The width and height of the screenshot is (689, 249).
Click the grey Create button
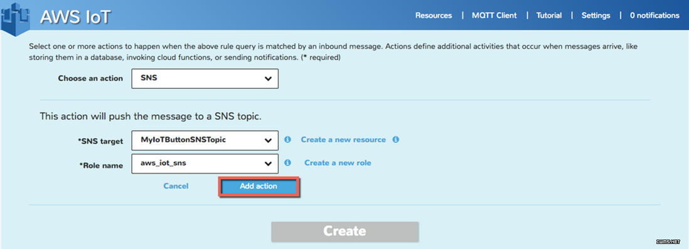pyautogui.click(x=345, y=231)
